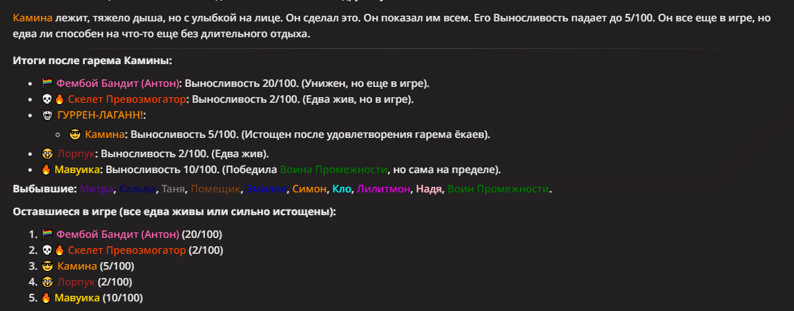The height and width of the screenshot is (311, 794).
Task: Click the sunglasses emoji beside 'Камина: Выносливость 5/100'
Action: (x=75, y=134)
